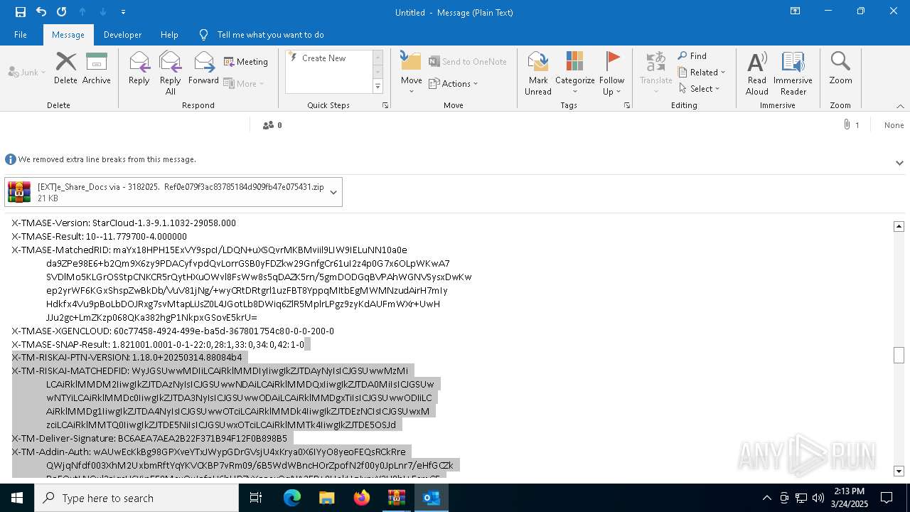910x512 pixels.
Task: Start Read Aloud
Action: point(757,73)
